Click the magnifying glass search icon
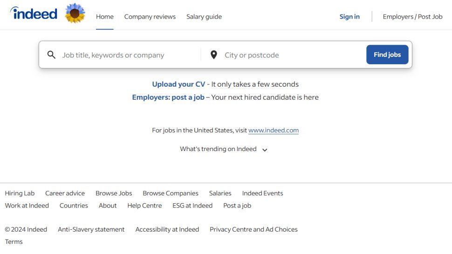452x254 pixels. 52,55
